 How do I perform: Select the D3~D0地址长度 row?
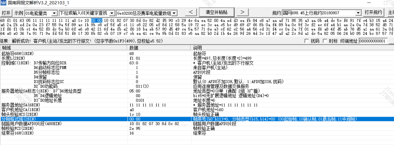tap(197, 100)
